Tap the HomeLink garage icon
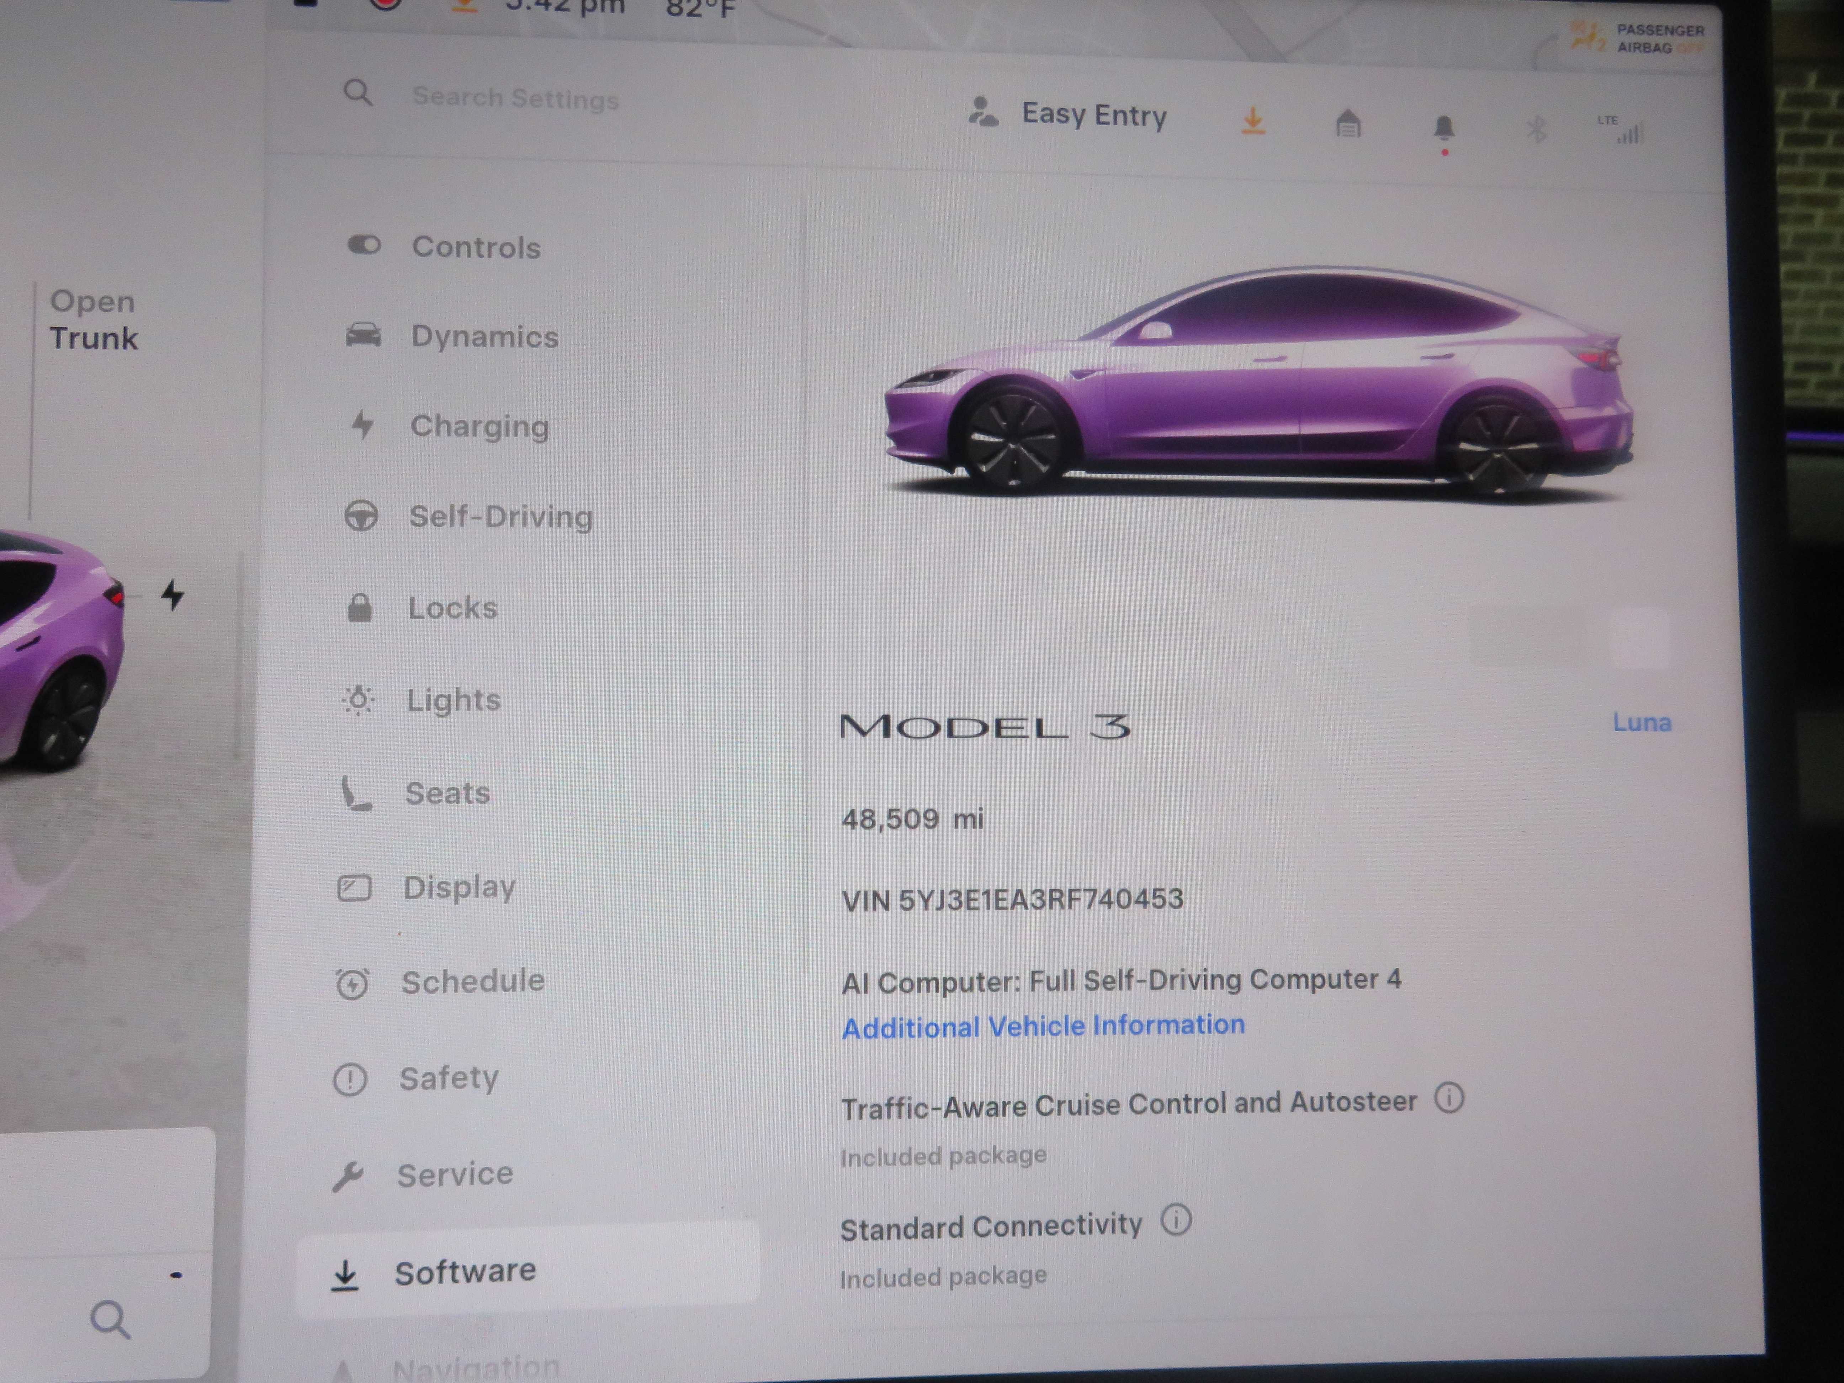 coord(1348,123)
